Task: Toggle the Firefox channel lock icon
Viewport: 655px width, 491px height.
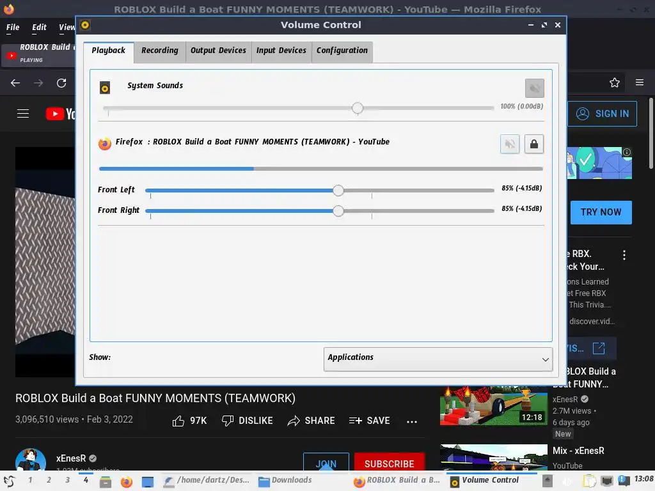Action: point(534,144)
